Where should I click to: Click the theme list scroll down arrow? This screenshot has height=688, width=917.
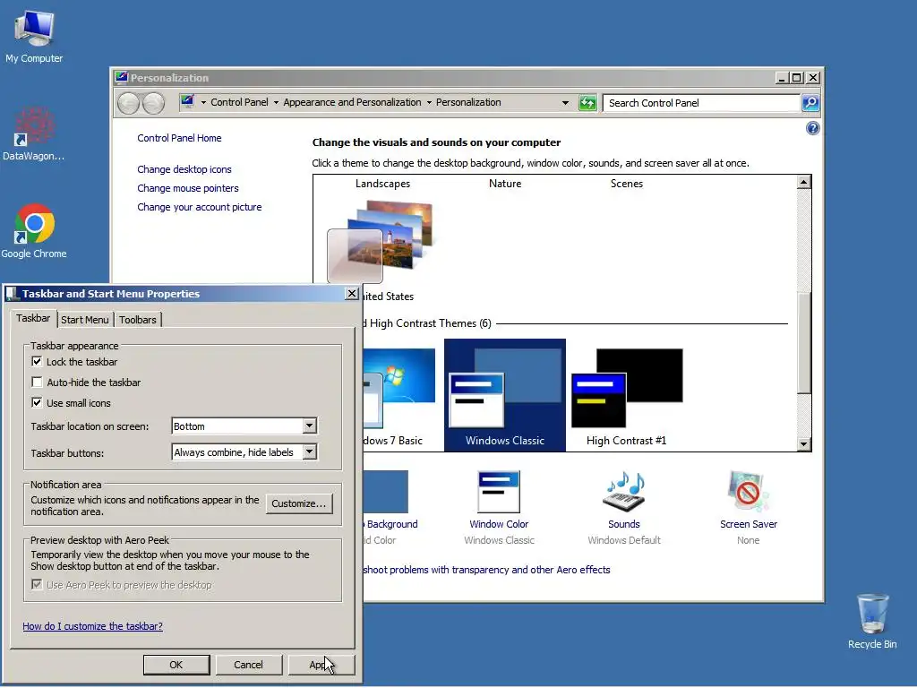804,444
